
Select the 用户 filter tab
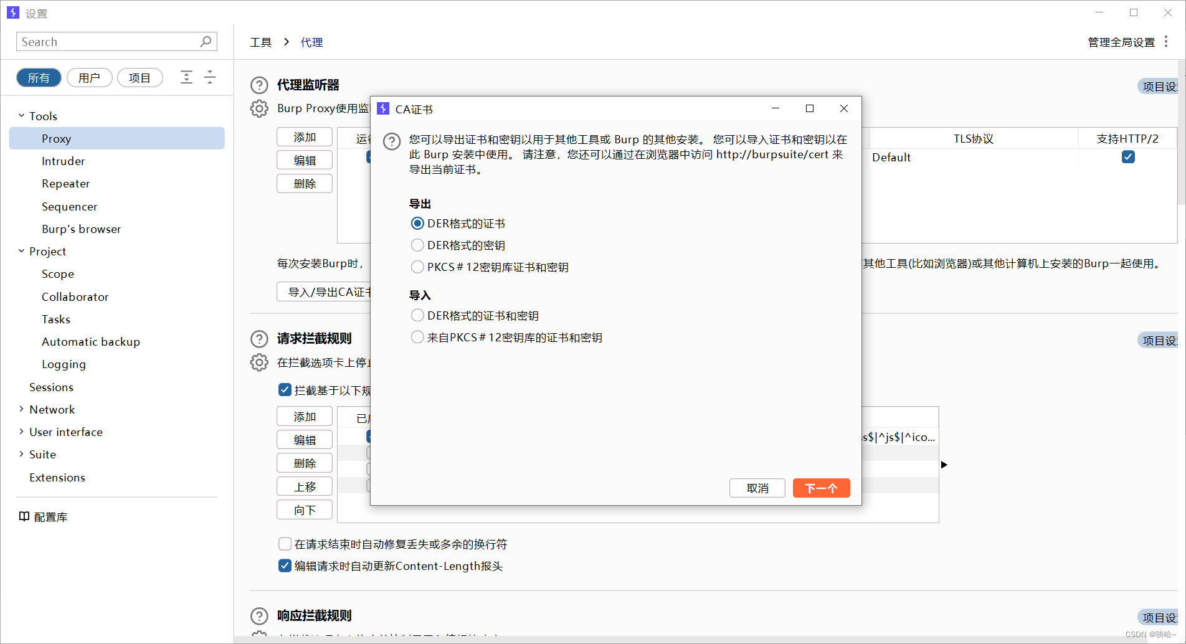pyautogui.click(x=89, y=78)
